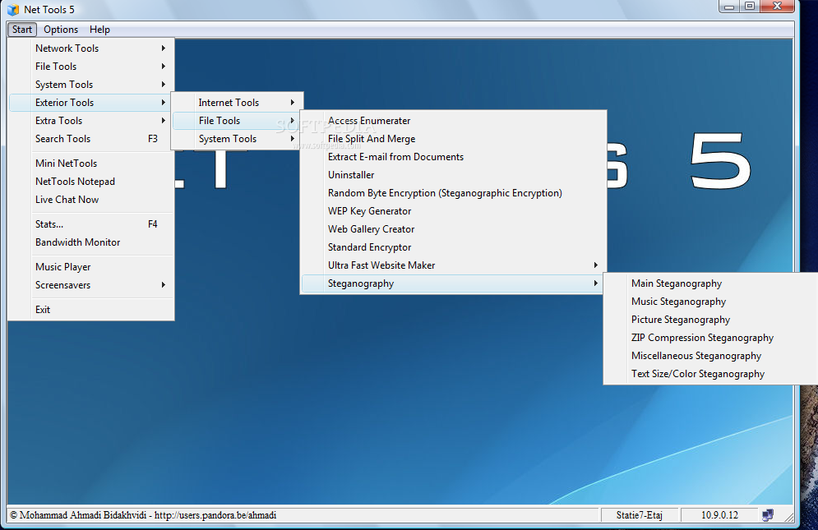818x530 pixels.
Task: Launch Uninstaller tool
Action: coord(453,175)
